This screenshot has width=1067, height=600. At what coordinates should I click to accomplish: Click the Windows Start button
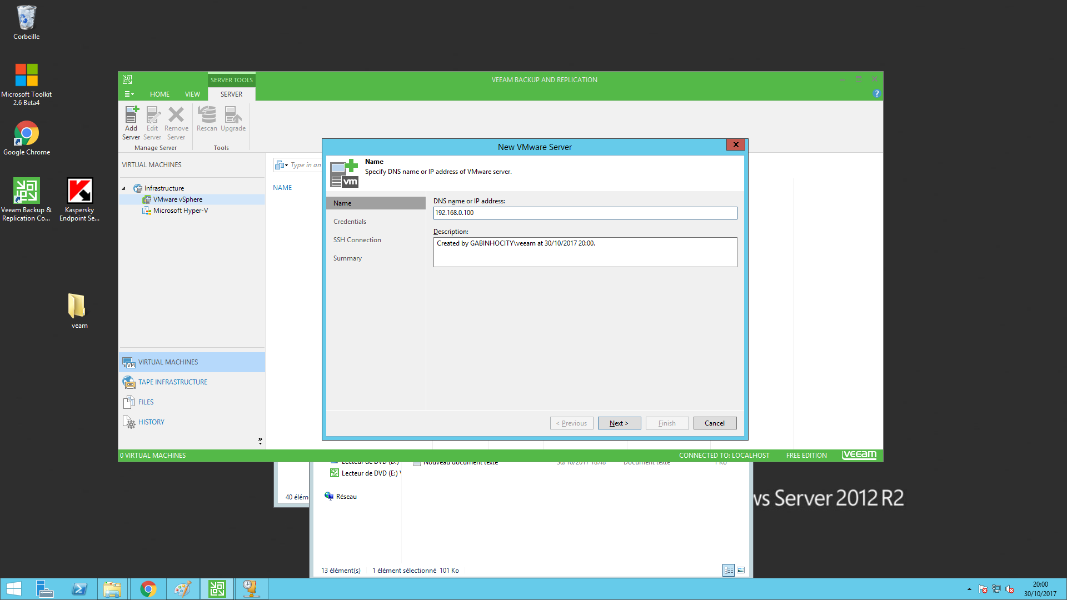coord(14,589)
